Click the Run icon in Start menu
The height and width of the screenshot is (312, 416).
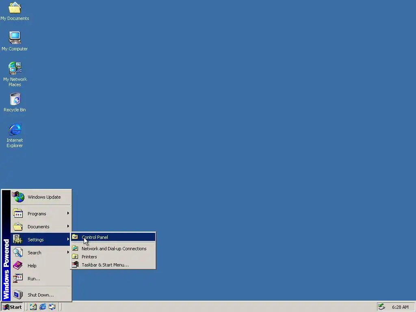pyautogui.click(x=18, y=278)
